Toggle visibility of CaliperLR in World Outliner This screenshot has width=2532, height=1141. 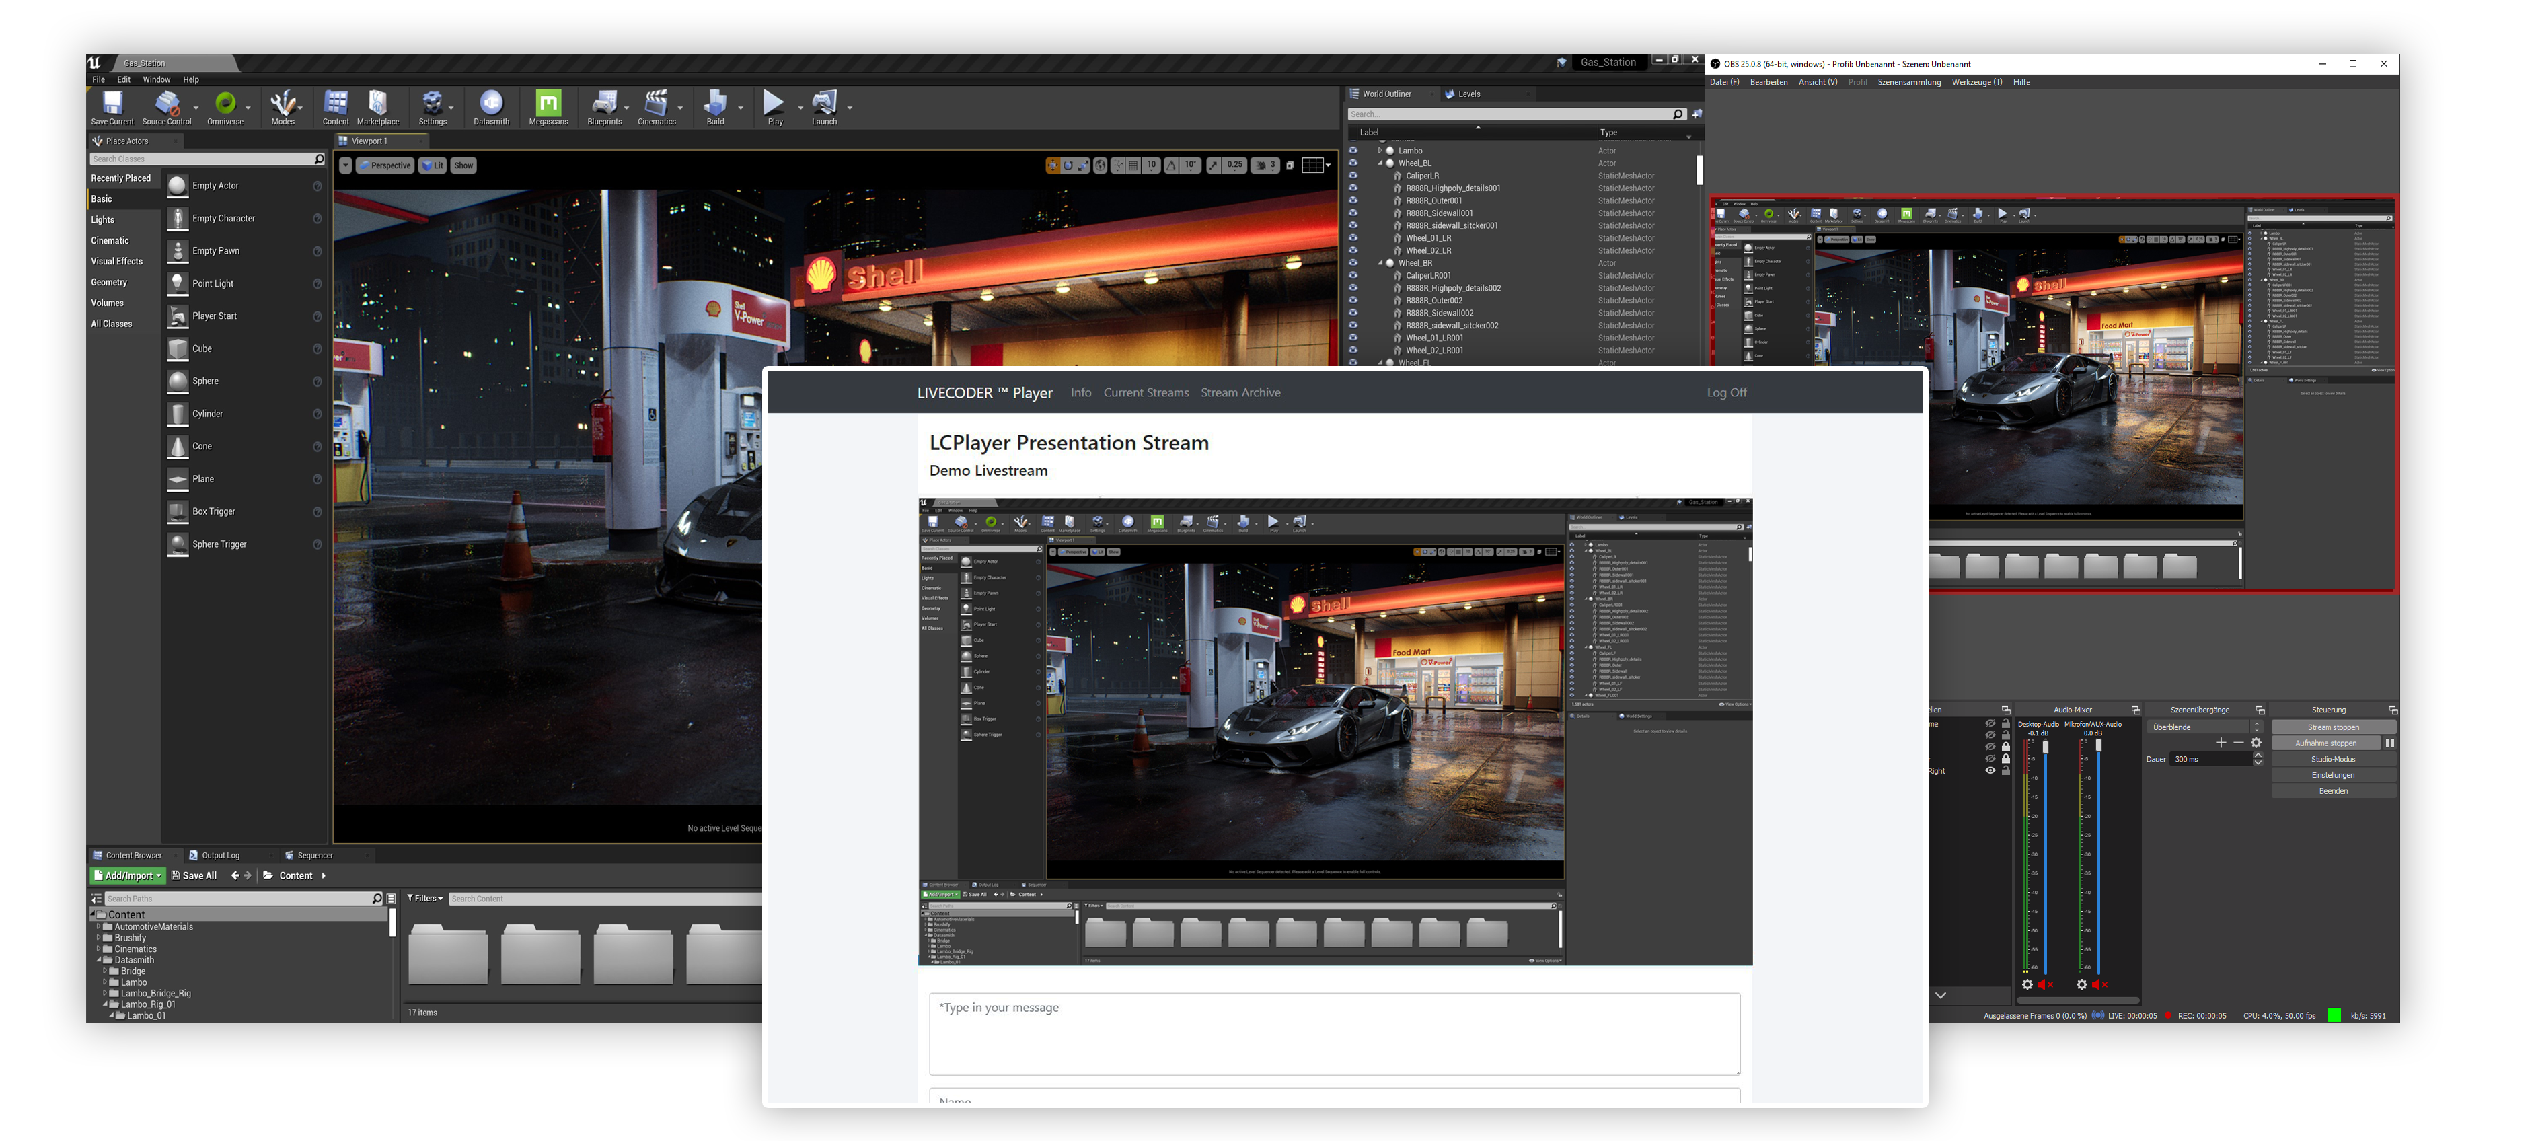[1353, 175]
